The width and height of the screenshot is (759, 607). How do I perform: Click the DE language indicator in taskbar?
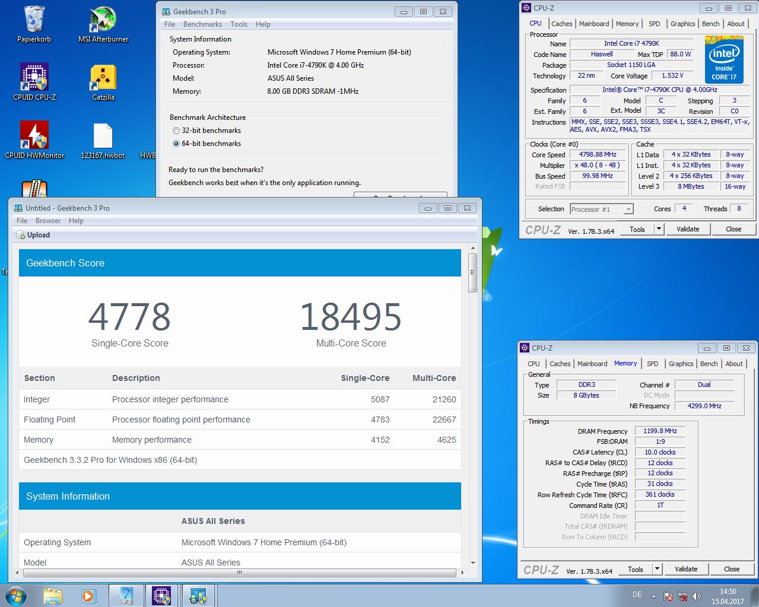point(637,595)
